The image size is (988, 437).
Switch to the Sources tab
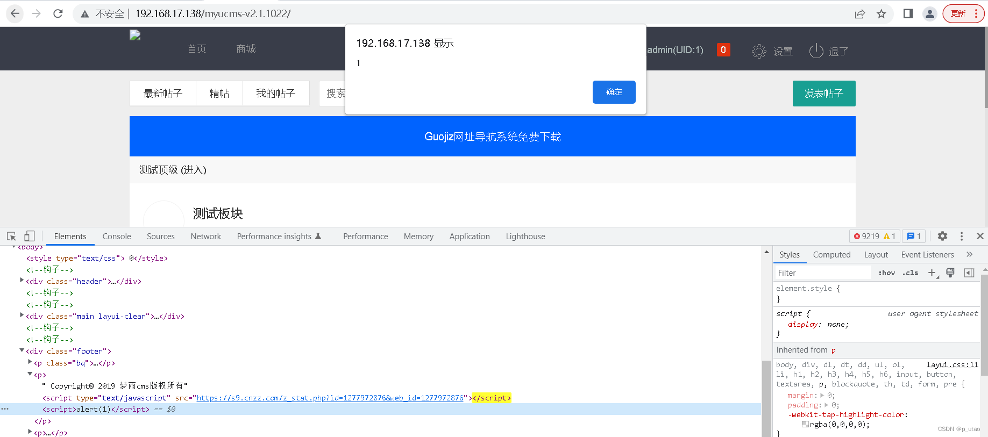[x=161, y=237]
